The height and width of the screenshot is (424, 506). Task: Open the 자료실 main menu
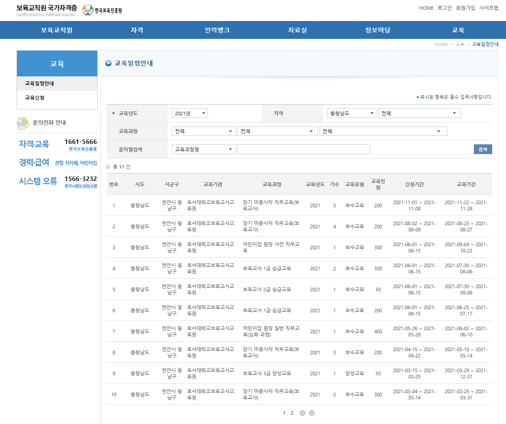pyautogui.click(x=298, y=30)
